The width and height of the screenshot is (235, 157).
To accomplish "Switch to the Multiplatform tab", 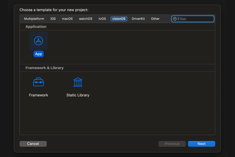I will (34, 19).
